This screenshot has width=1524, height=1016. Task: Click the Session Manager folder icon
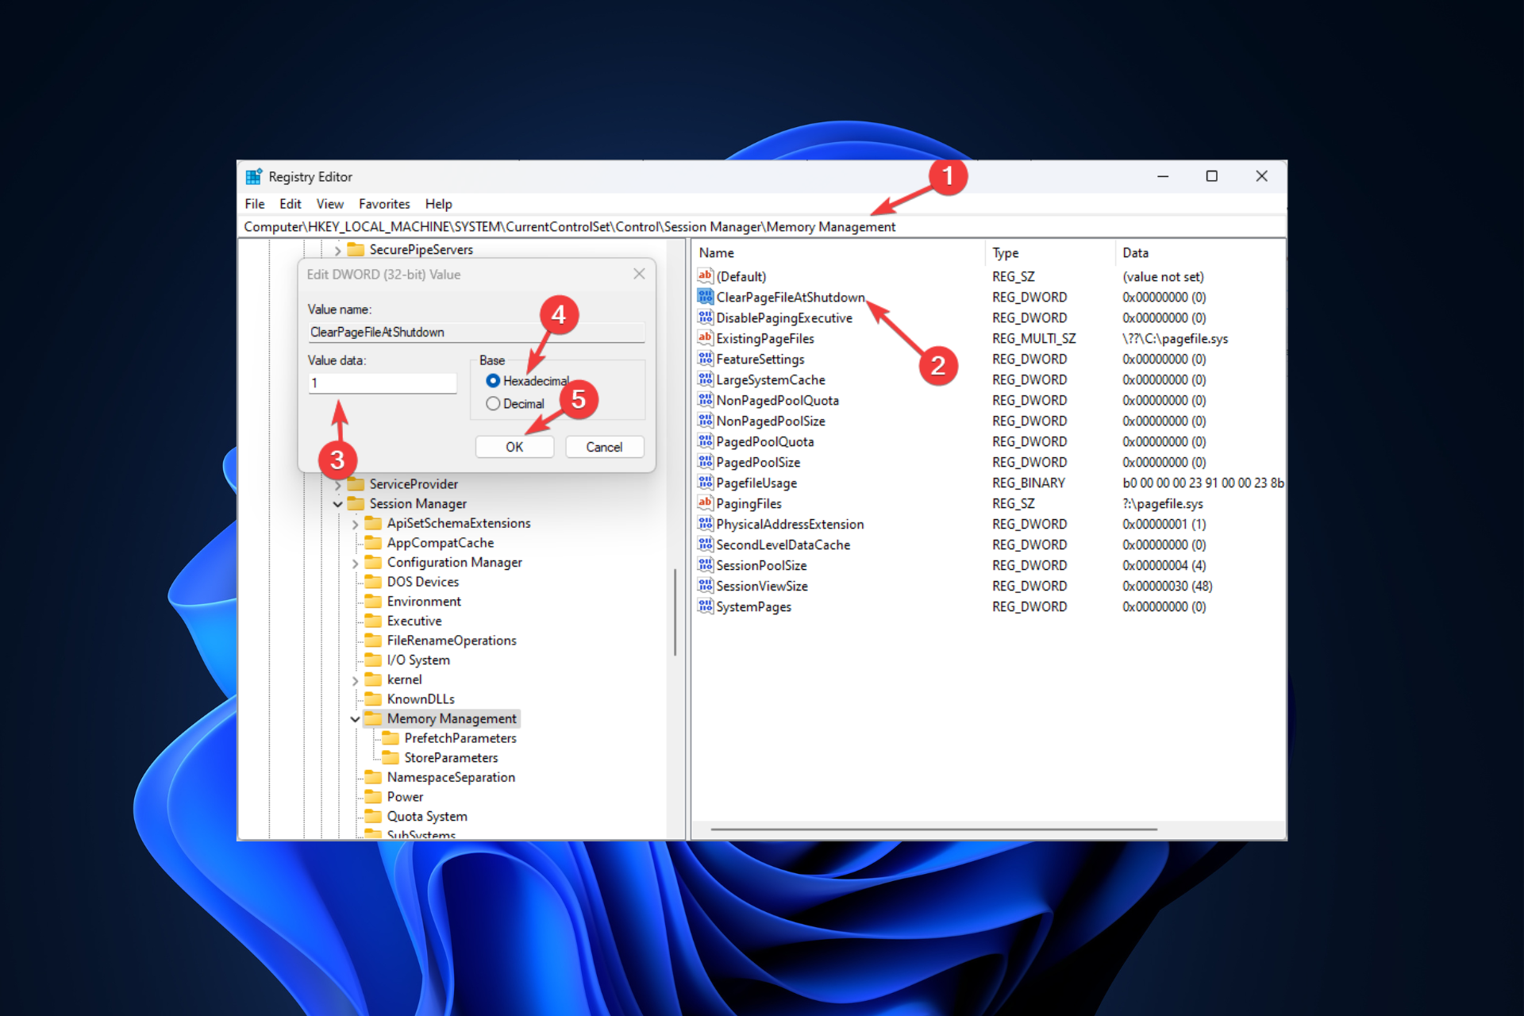[356, 503]
